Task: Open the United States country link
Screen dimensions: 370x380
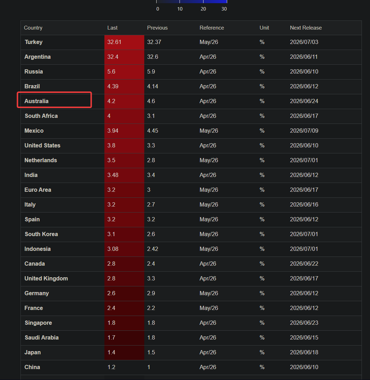Action: pos(42,146)
